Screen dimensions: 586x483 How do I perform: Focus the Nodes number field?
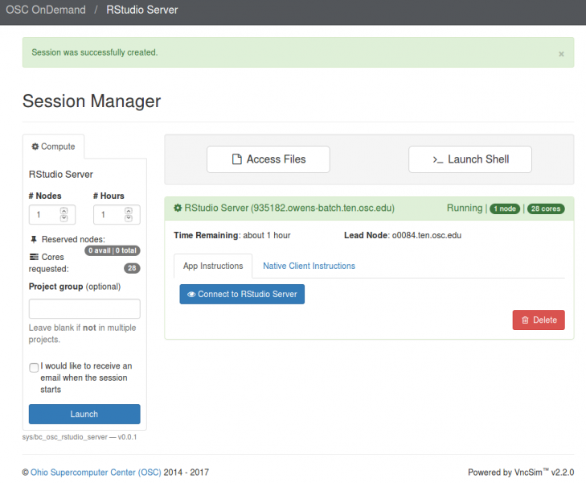pyautogui.click(x=52, y=215)
